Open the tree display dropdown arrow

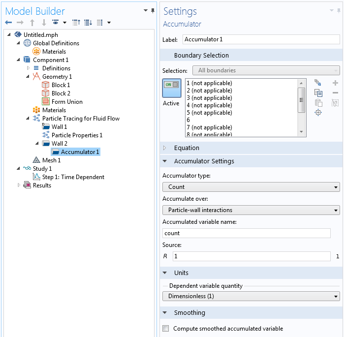(109, 23)
